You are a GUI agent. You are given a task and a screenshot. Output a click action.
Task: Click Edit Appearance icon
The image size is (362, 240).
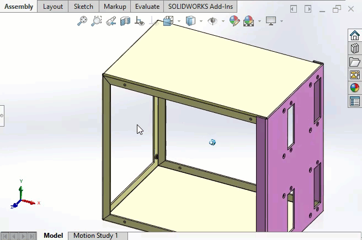pos(235,21)
